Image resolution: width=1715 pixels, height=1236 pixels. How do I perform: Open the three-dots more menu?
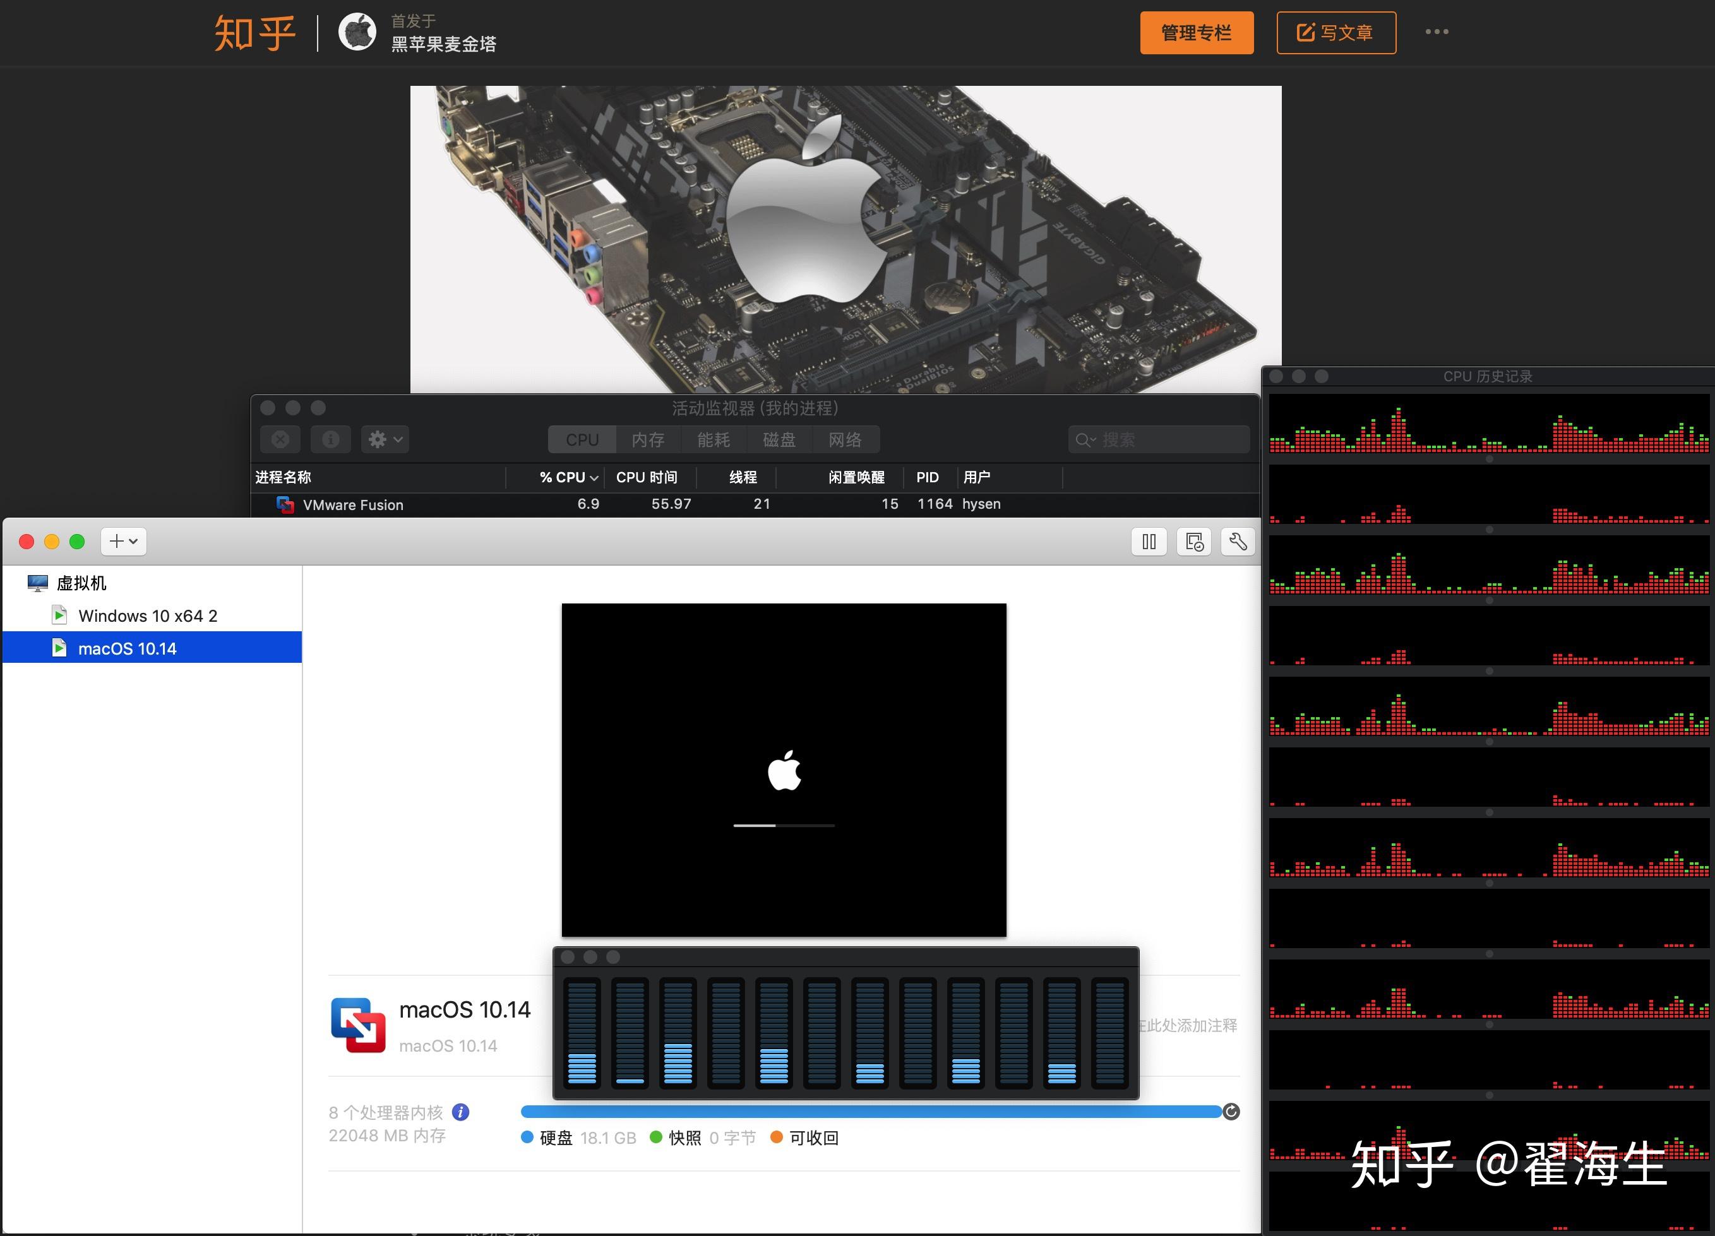(1437, 32)
